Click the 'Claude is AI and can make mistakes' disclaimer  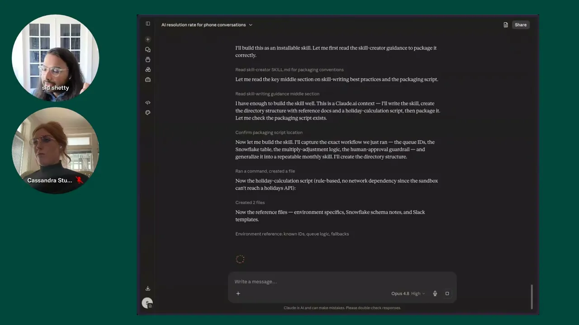[x=342, y=308]
